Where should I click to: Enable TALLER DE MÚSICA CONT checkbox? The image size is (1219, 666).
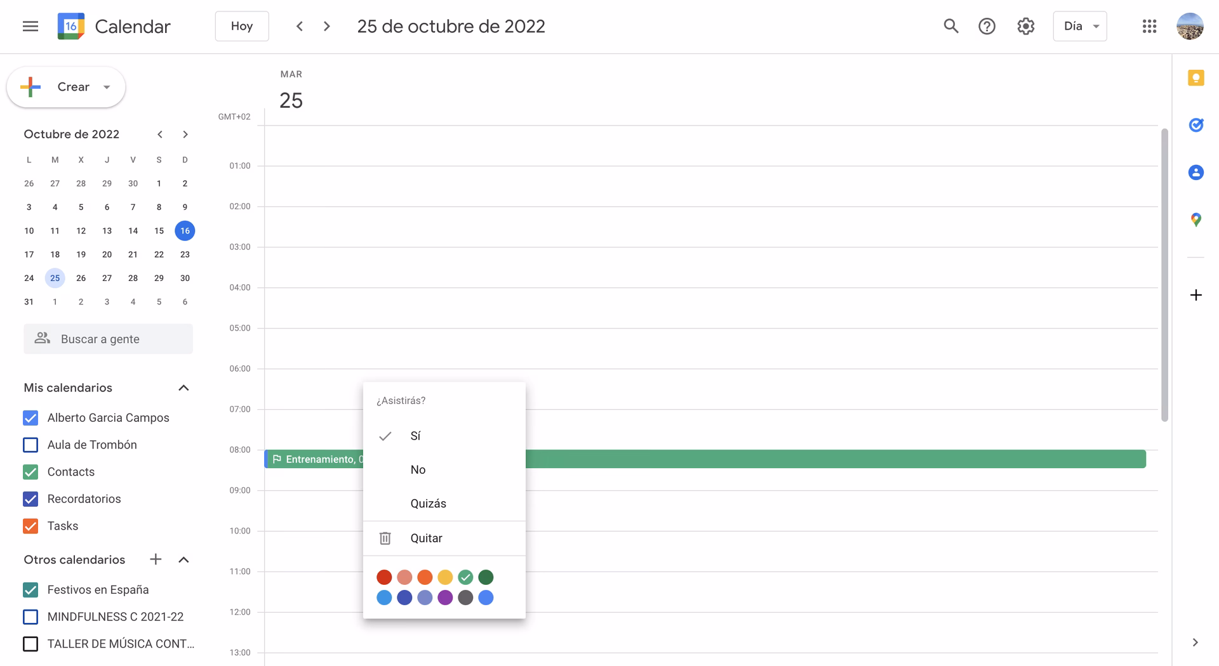(30, 644)
